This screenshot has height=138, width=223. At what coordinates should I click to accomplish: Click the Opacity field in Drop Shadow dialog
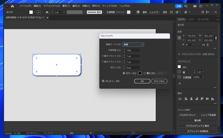tap(133, 50)
